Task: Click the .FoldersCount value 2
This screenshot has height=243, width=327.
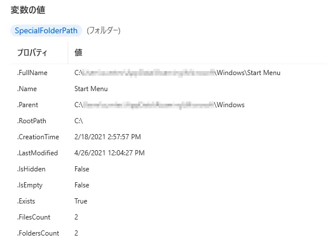Action: coord(76,233)
